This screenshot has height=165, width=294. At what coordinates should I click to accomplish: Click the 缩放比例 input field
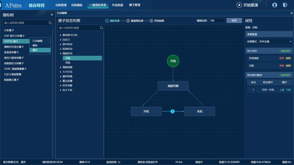[x=217, y=21]
